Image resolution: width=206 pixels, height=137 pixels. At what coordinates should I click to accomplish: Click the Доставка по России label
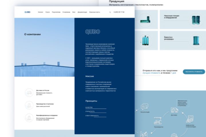(x=43, y=90)
